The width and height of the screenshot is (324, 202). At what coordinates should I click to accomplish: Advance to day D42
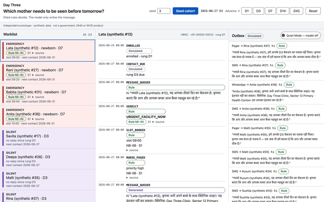pos(296,11)
